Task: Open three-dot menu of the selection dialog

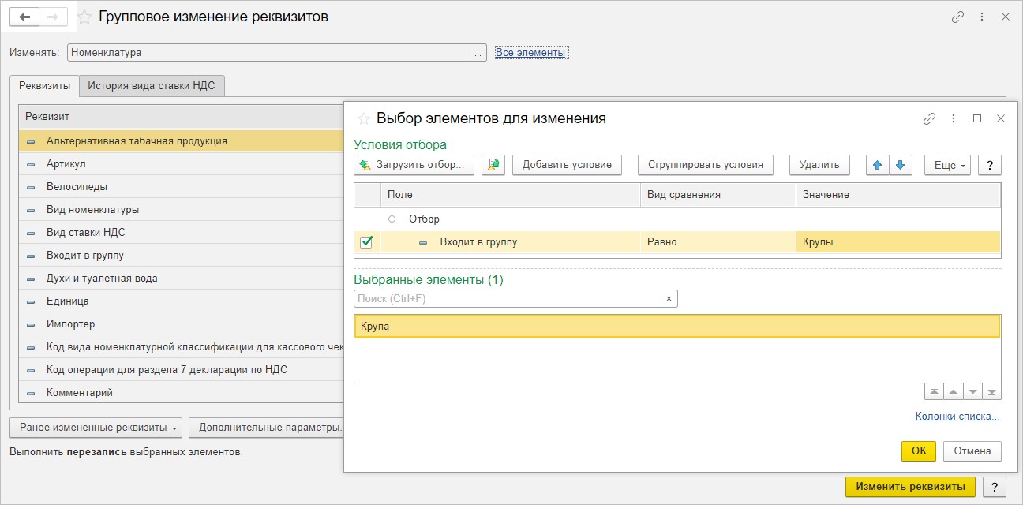Action: [x=954, y=118]
